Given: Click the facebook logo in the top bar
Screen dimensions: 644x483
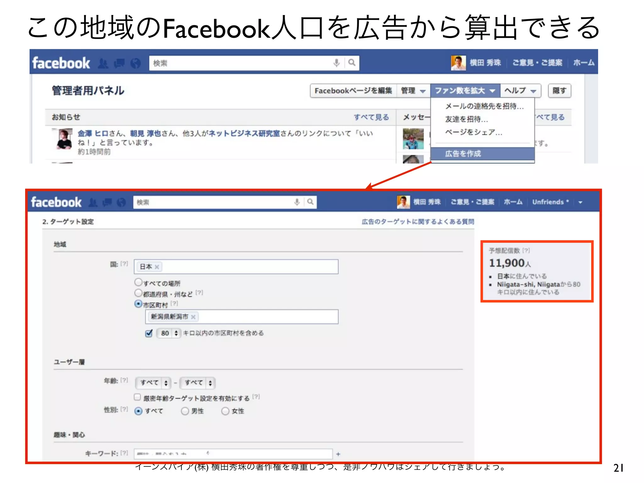Looking at the screenshot, I should pyautogui.click(x=61, y=63).
